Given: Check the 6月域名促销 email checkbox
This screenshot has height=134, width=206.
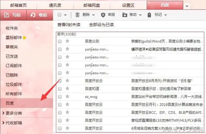Looking at the screenshot, I should coord(60,128).
